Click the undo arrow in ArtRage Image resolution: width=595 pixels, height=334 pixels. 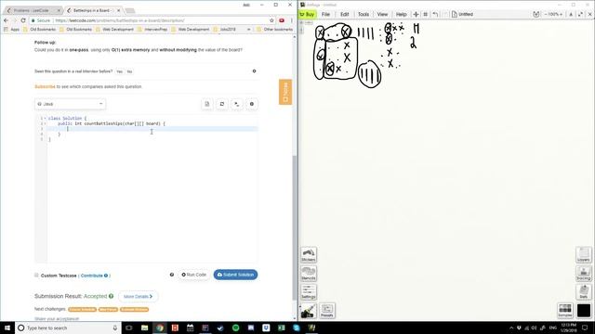click(x=435, y=15)
